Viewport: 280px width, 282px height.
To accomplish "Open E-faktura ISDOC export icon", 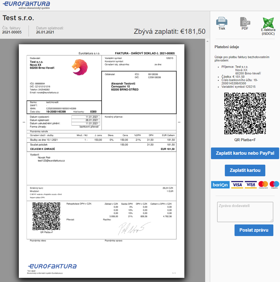I will [268, 22].
